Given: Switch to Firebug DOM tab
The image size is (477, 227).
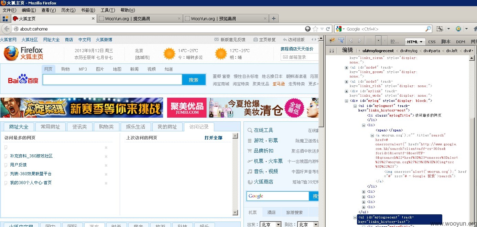Looking at the screenshot, I should coord(460,42).
